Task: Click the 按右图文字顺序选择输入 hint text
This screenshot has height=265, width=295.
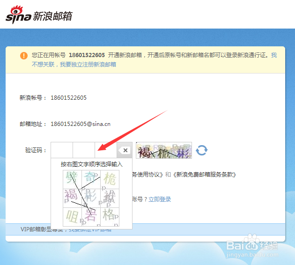Action: pyautogui.click(x=92, y=164)
